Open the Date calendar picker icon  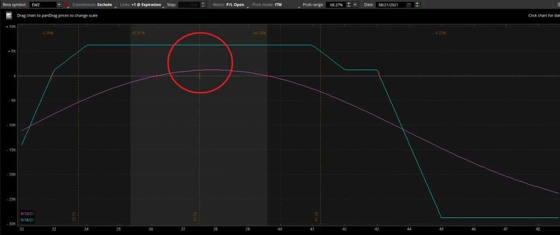coord(409,5)
